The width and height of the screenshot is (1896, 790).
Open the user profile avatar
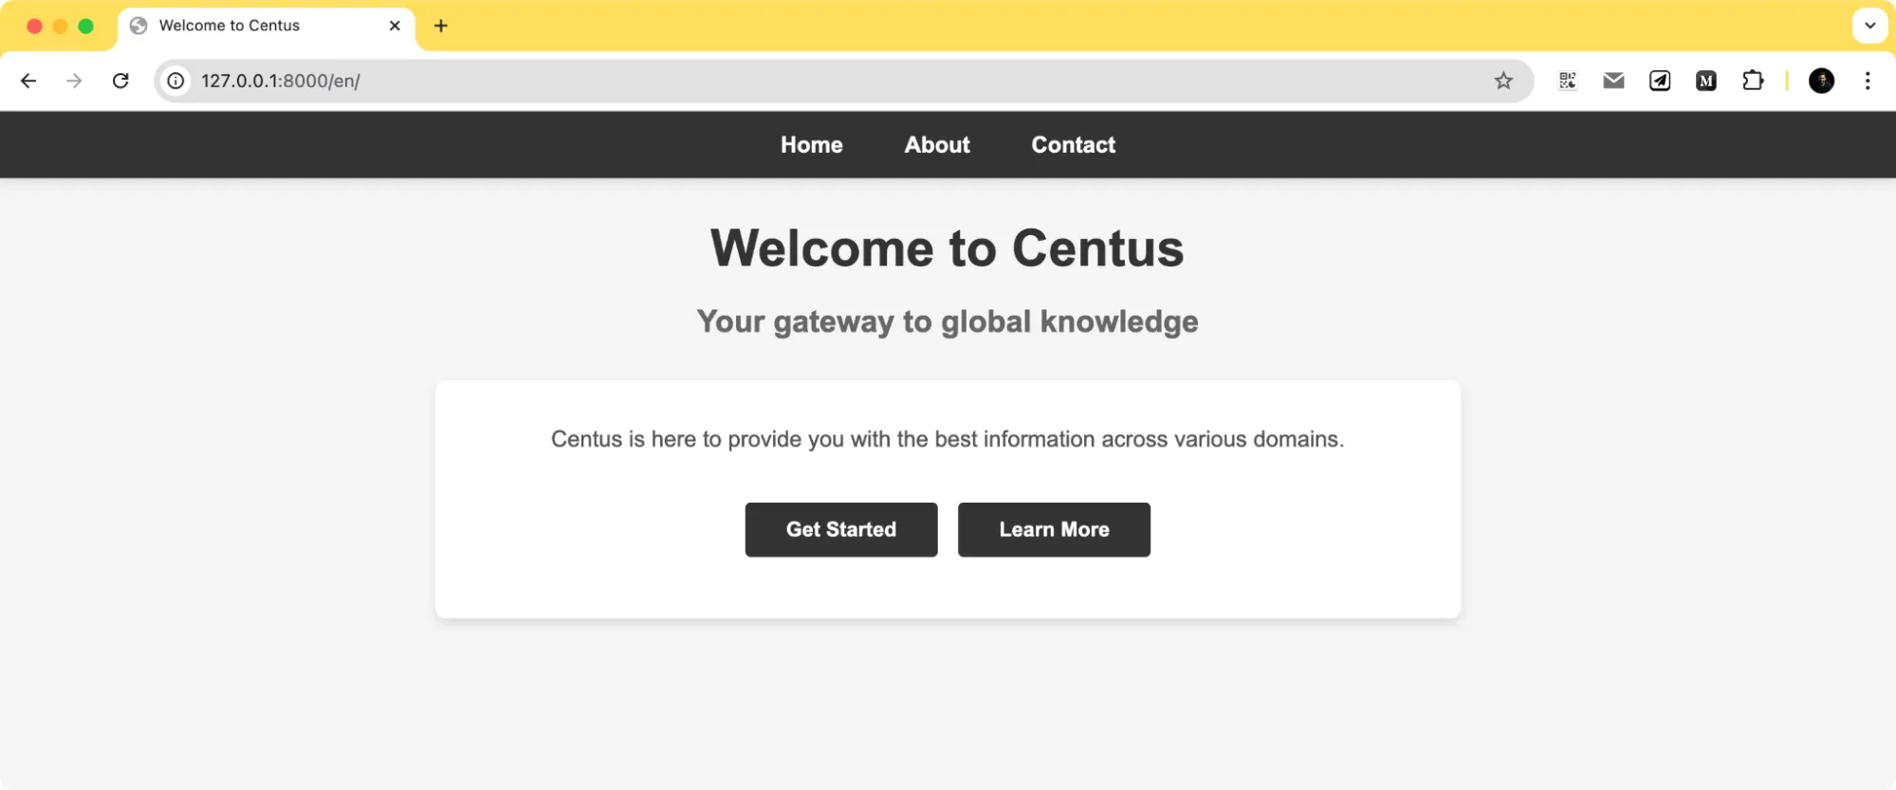1821,81
